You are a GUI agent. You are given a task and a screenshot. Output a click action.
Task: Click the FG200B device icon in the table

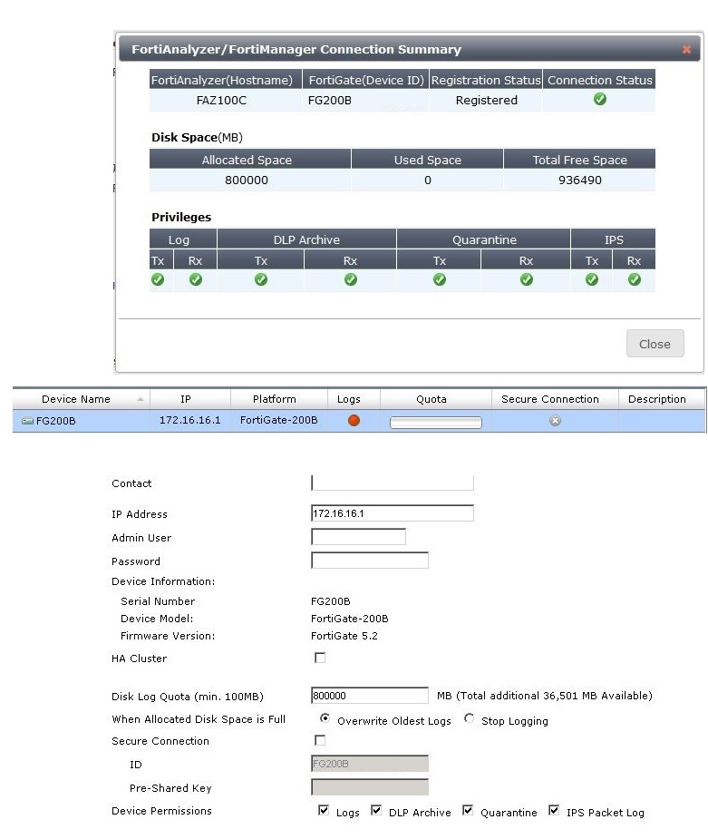tap(27, 421)
